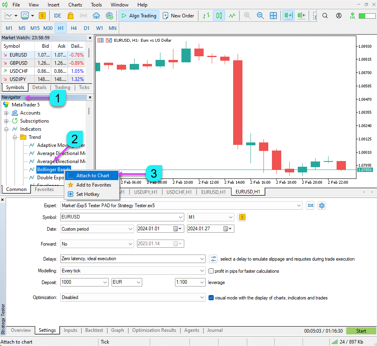Collapse the Indicators tree node
The image size is (377, 346).
tap(6, 129)
